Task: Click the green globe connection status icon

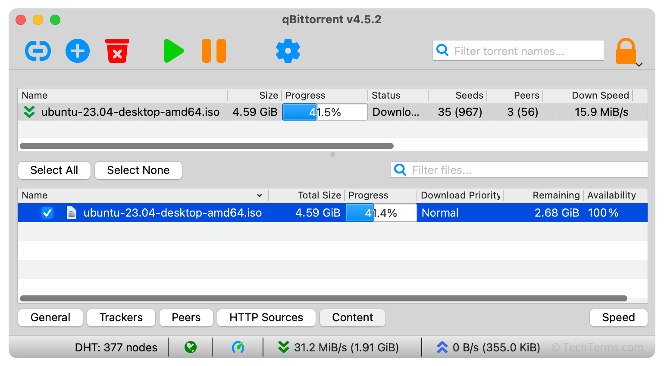Action: pyautogui.click(x=191, y=347)
